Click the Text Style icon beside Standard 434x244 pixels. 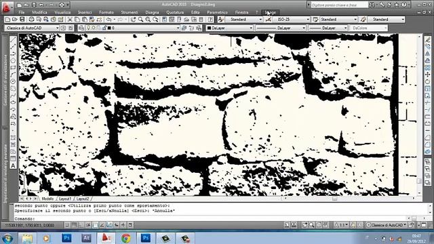(220, 20)
